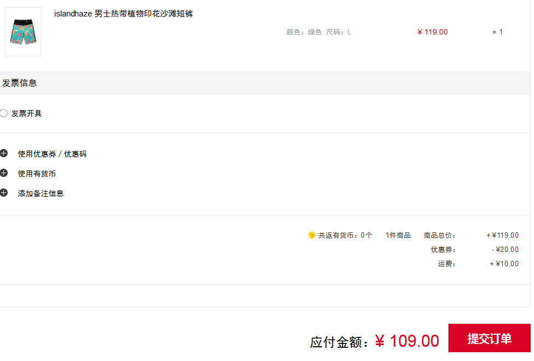
Task: Expand the 使用有货币 option
Action: 37,174
